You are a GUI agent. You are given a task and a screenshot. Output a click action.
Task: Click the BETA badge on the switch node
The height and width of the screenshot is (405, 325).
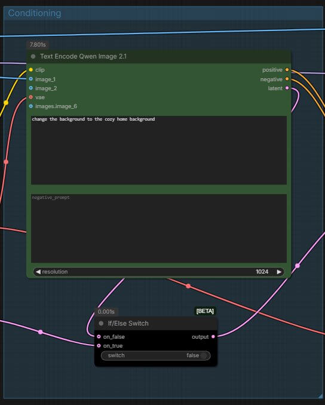(x=205, y=311)
